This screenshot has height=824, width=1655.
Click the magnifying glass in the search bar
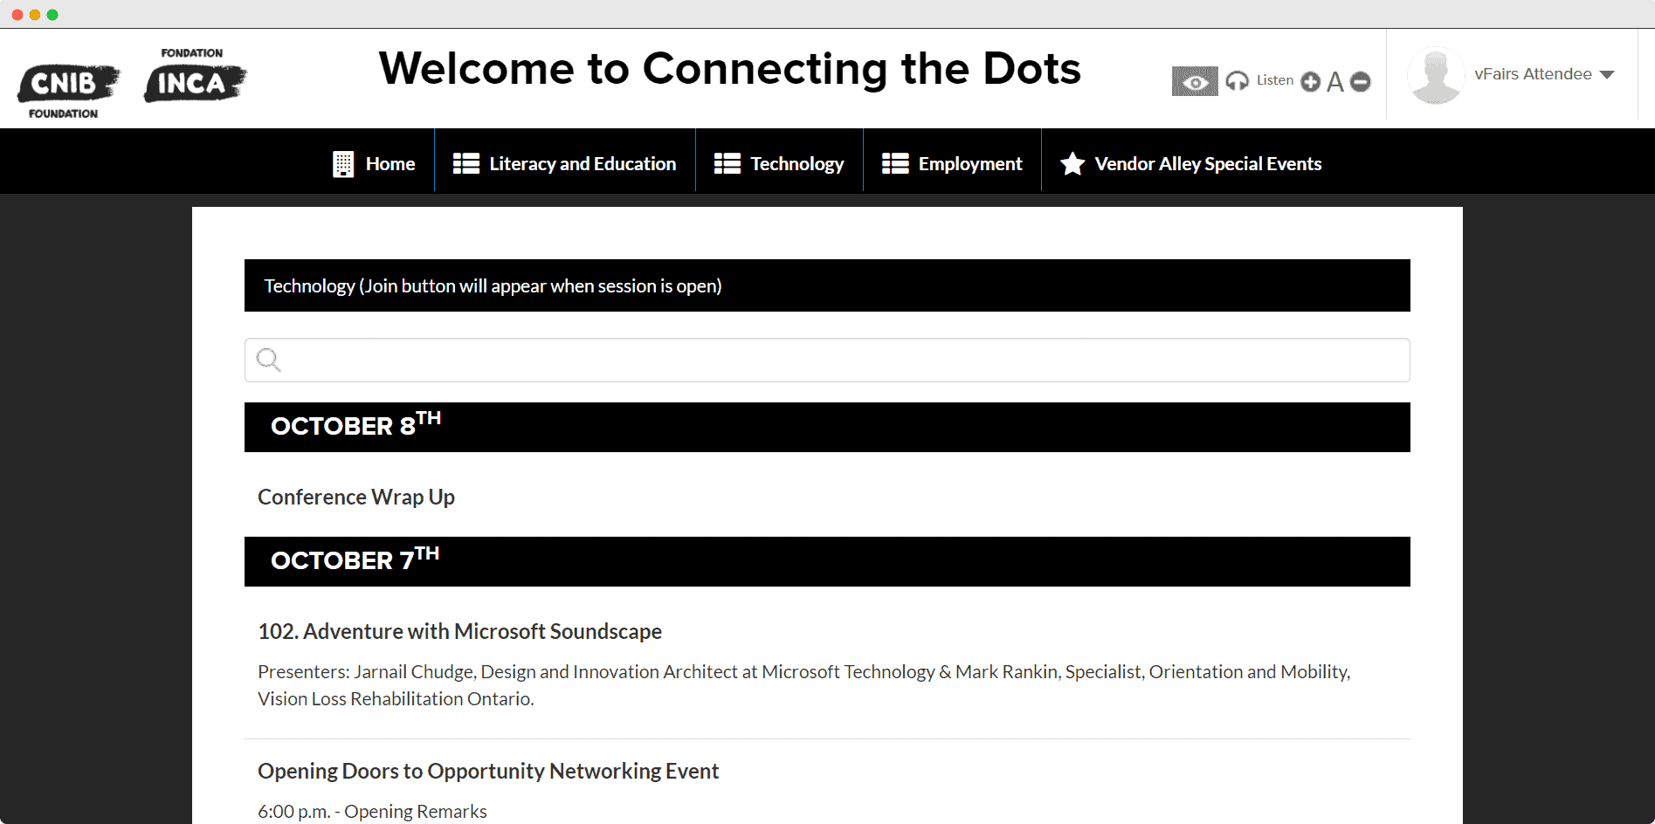click(268, 359)
